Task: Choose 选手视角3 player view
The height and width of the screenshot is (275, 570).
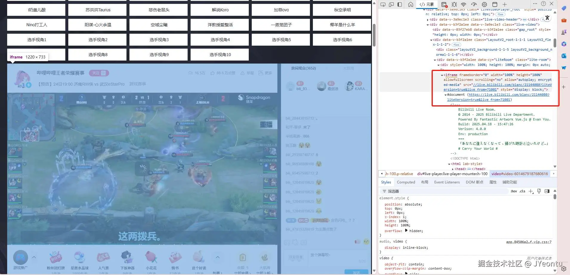Action: coord(159,40)
